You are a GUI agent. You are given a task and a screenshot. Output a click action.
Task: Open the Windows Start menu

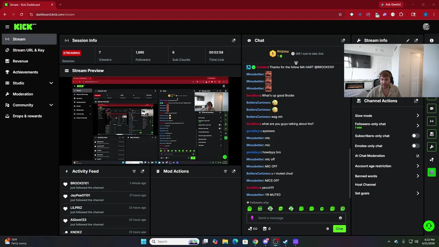point(144,242)
